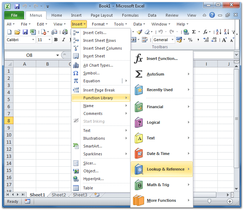The width and height of the screenshot is (244, 211).
Task: Open the Calibri font name dropdown
Action: pyautogui.click(x=33, y=40)
